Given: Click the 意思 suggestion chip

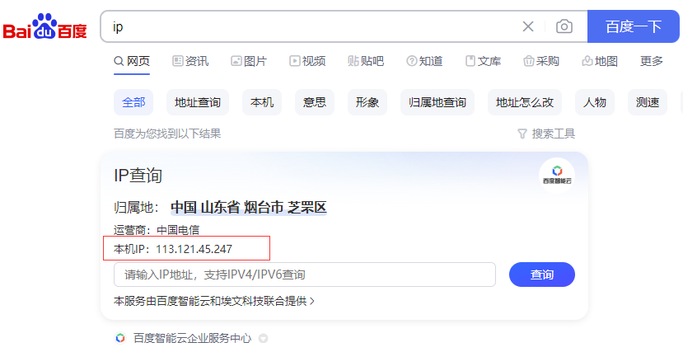Looking at the screenshot, I should coord(315,102).
